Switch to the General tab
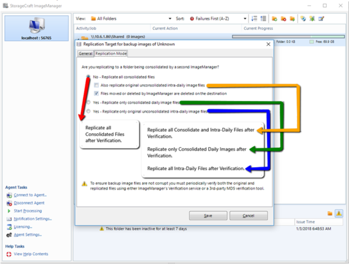Image resolution: width=349 pixels, height=264 pixels. point(86,53)
